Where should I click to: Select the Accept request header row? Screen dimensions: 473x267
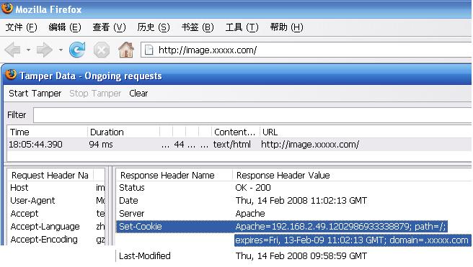56,214
